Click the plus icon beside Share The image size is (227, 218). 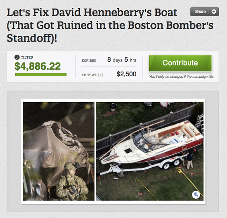(x=214, y=12)
